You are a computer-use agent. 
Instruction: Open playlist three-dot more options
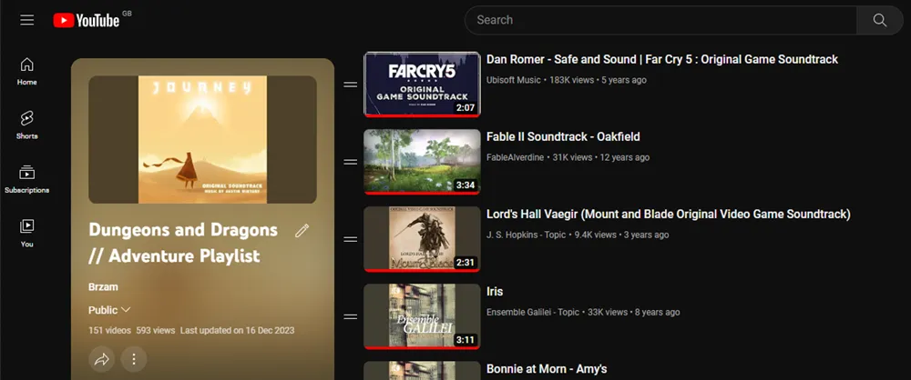click(x=134, y=360)
